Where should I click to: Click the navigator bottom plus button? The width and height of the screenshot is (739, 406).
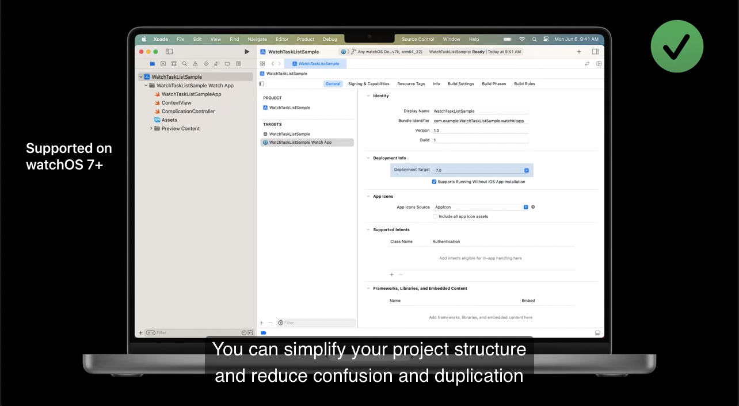click(x=140, y=333)
